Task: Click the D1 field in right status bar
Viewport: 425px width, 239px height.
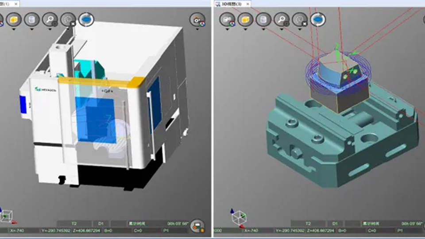Action: point(336,224)
